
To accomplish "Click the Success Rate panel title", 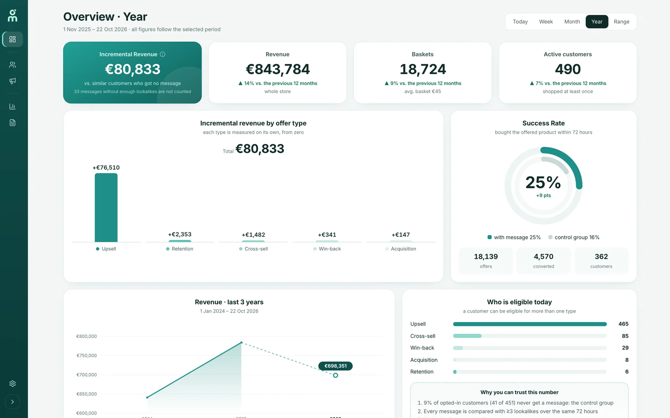I will click(x=544, y=123).
